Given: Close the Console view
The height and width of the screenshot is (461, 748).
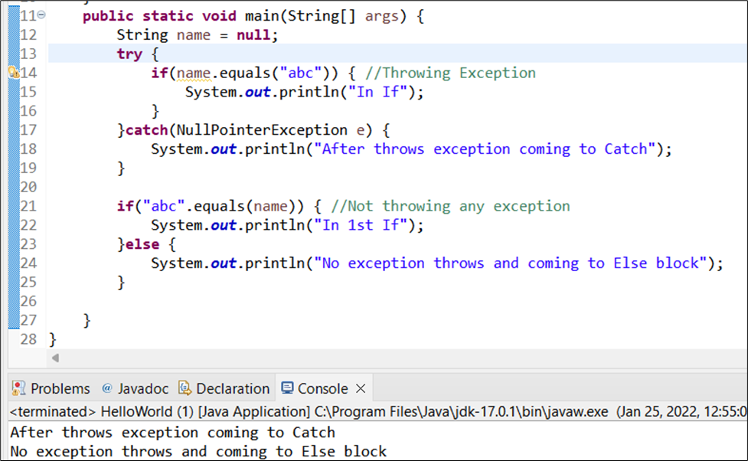Looking at the screenshot, I should 361,388.
